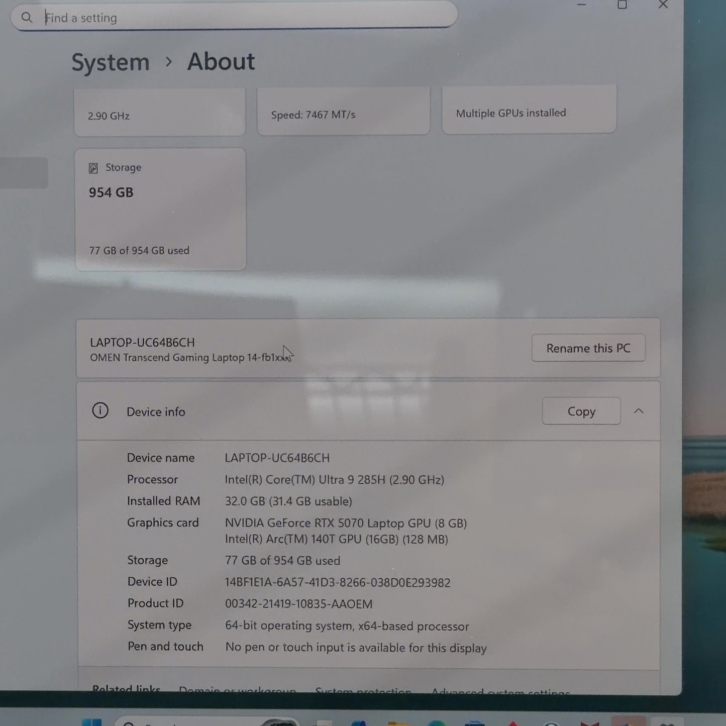Select 'NVIDIA GeForce RTX 5070 Laptop GPU (8 GB)'
This screenshot has width=726, height=726.
[346, 523]
